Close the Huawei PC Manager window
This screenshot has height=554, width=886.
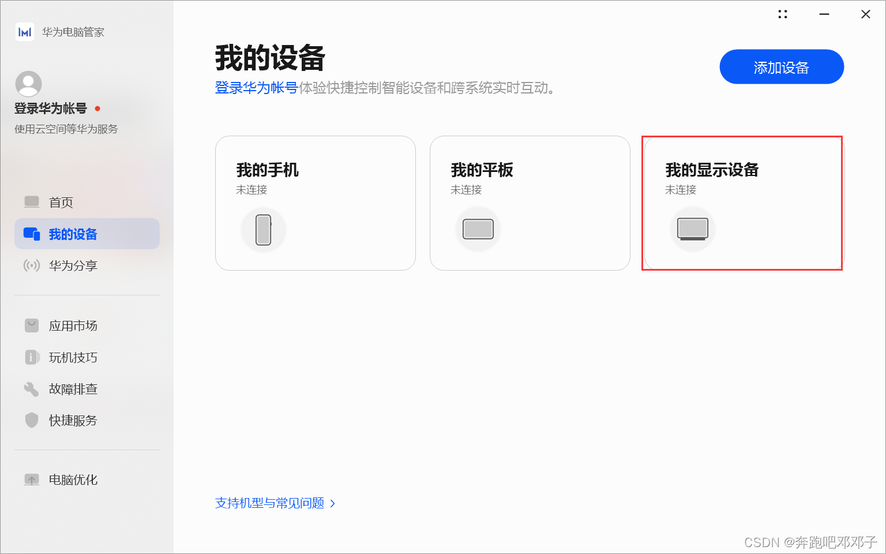click(866, 14)
